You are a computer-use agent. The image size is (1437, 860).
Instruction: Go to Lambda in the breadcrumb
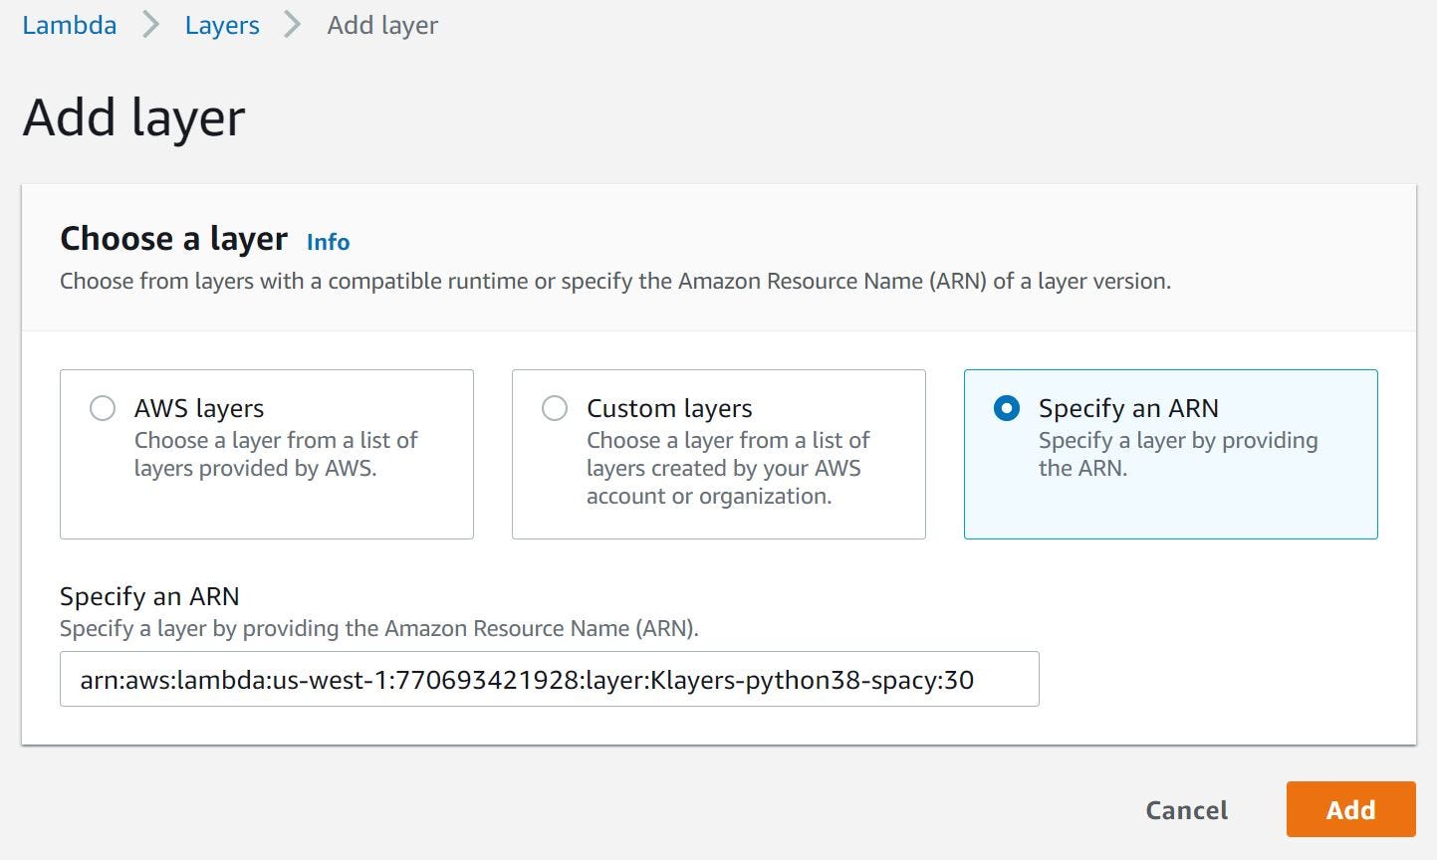pos(69,25)
